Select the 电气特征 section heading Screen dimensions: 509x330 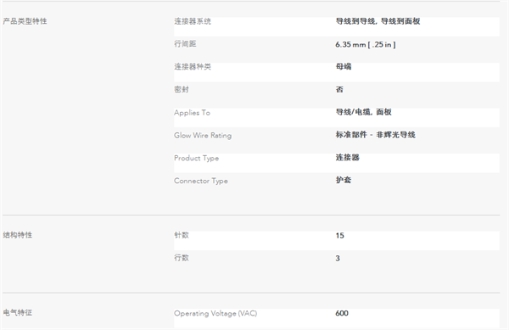18,312
